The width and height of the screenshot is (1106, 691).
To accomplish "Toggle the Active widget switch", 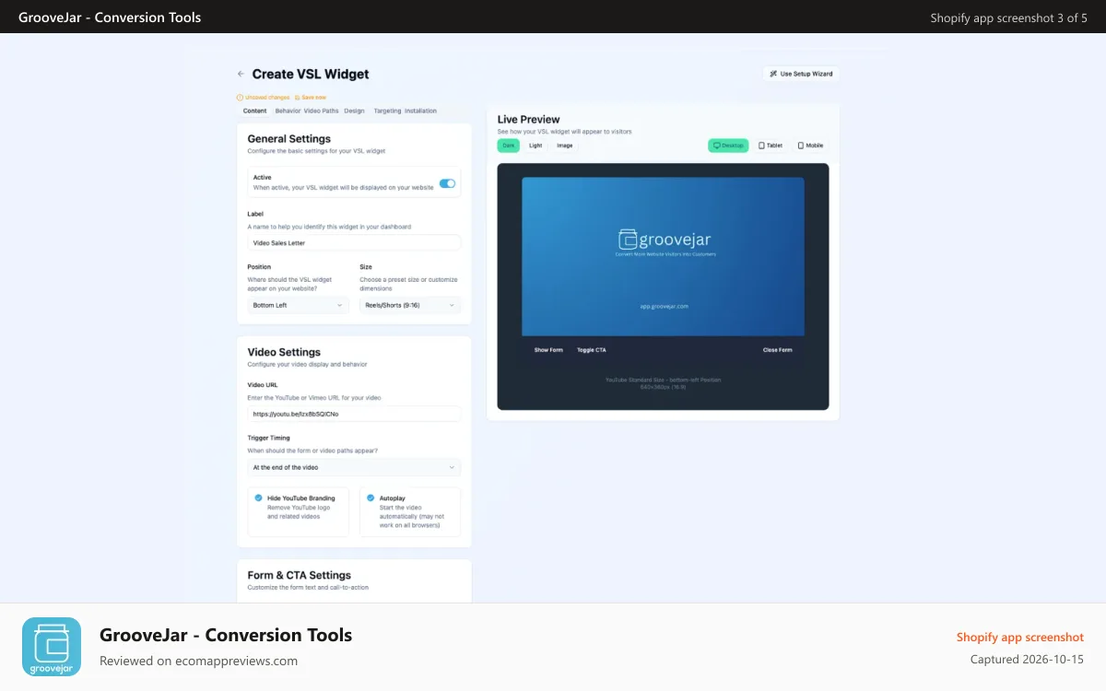I will (x=447, y=183).
